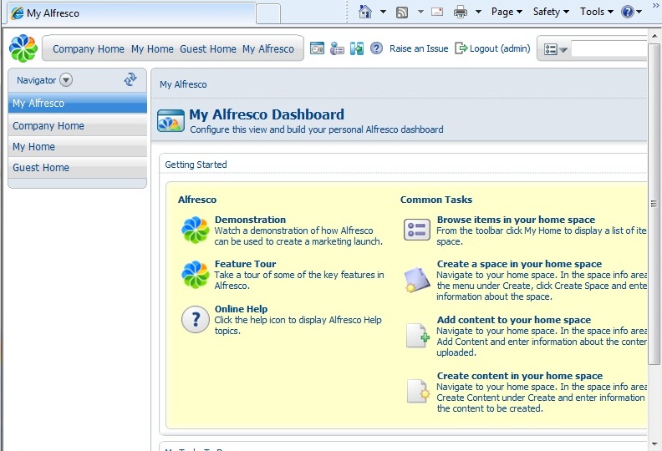Viewport: 662px width, 451px height.
Task: Open a new browser tab
Action: (x=268, y=13)
